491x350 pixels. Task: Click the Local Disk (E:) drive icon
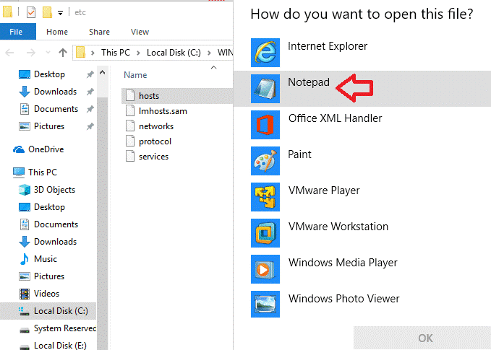(x=25, y=346)
